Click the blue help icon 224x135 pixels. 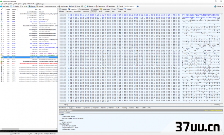[x=138, y=7]
